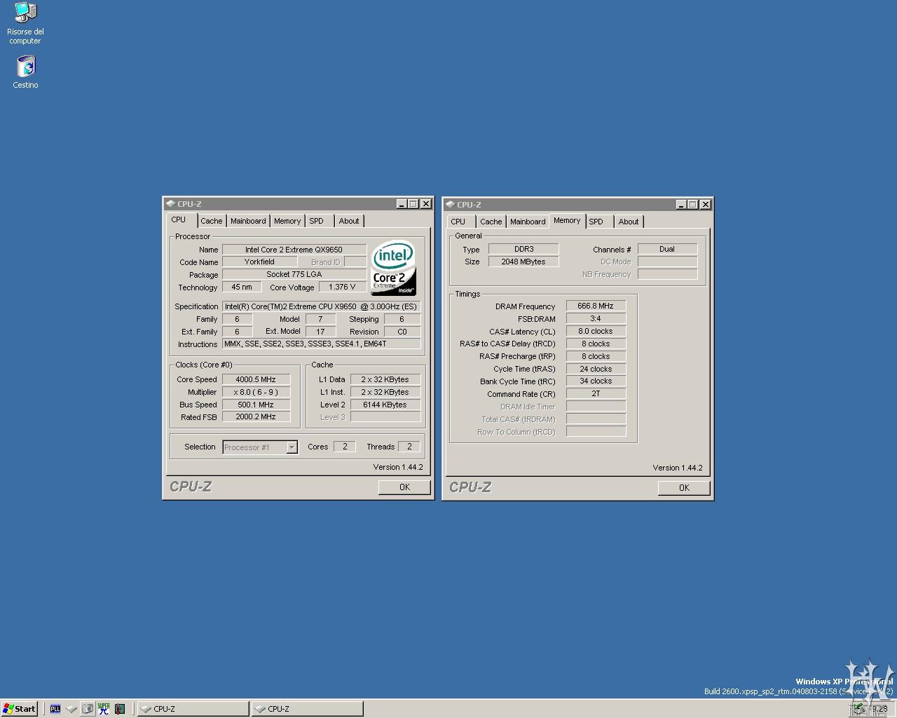Open Cache tab in left CPU-Z window
This screenshot has height=718, width=897.
coord(211,221)
